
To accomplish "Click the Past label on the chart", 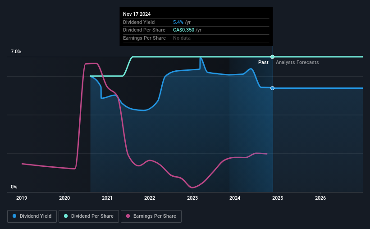I will click(x=263, y=62).
